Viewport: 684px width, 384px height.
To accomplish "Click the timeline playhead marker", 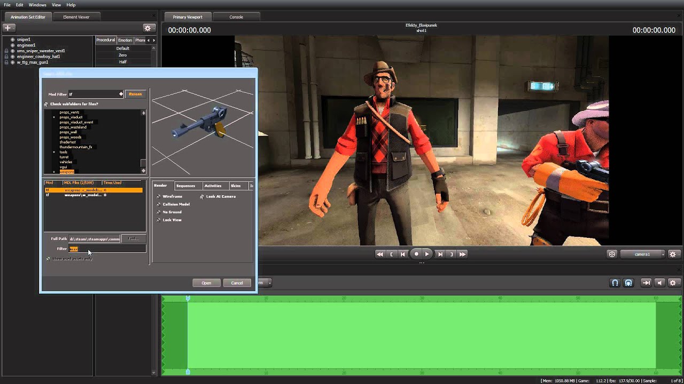I will coord(188,299).
